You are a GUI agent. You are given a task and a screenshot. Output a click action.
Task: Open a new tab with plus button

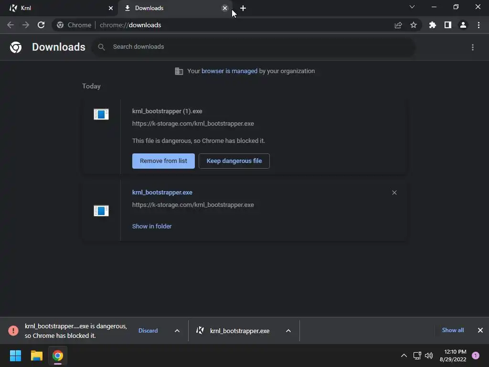tap(243, 8)
